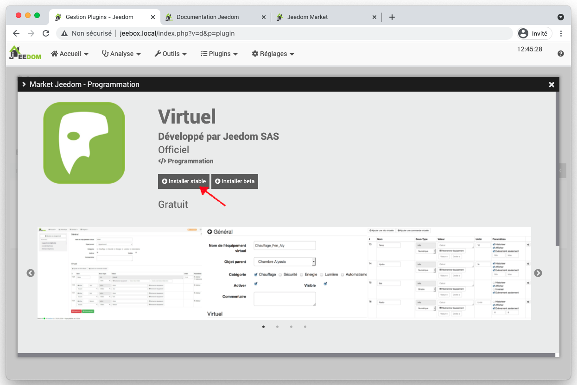The width and height of the screenshot is (577, 385).
Task: Expand the Analyse dropdown menu
Action: click(x=121, y=54)
